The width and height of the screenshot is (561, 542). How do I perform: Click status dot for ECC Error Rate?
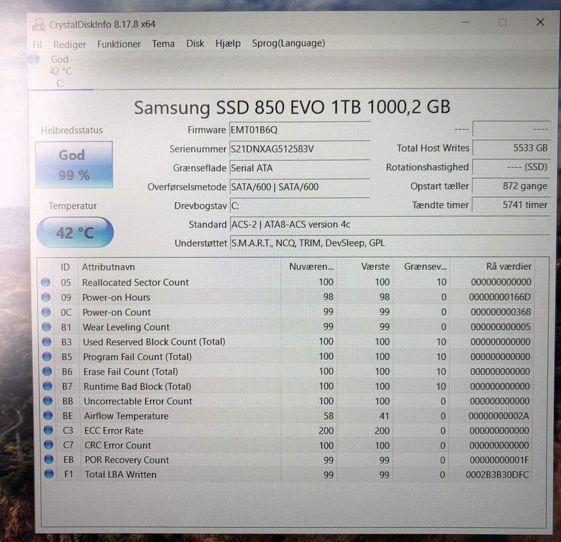click(49, 430)
